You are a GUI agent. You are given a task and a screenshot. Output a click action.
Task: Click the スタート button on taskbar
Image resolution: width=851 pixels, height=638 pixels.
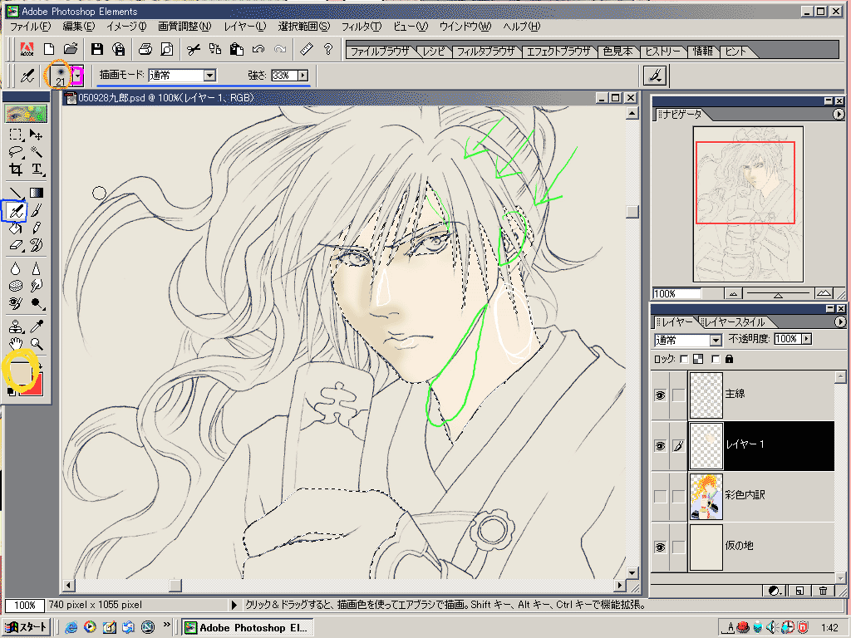(27, 627)
